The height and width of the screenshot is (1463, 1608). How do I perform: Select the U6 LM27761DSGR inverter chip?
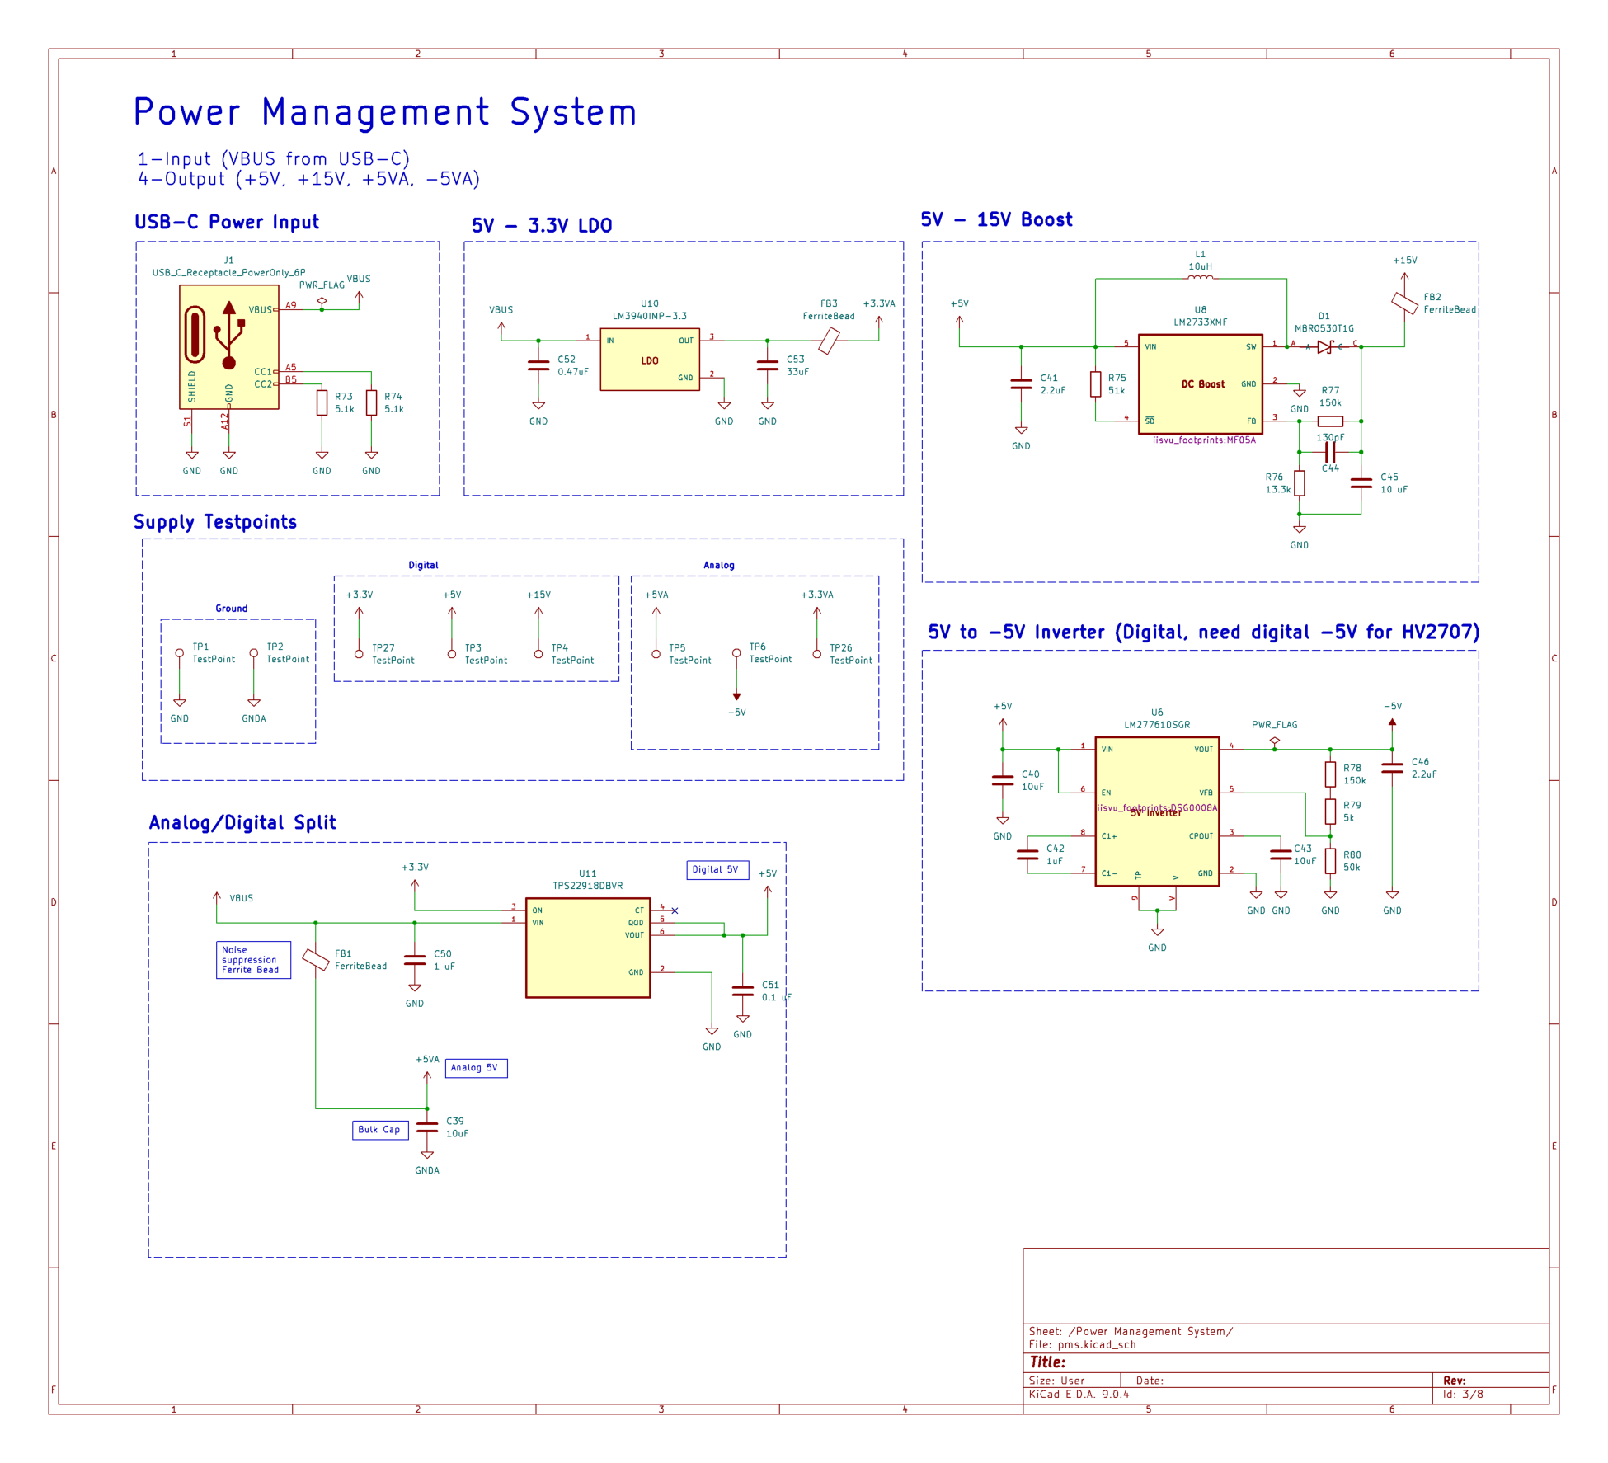(x=1157, y=811)
